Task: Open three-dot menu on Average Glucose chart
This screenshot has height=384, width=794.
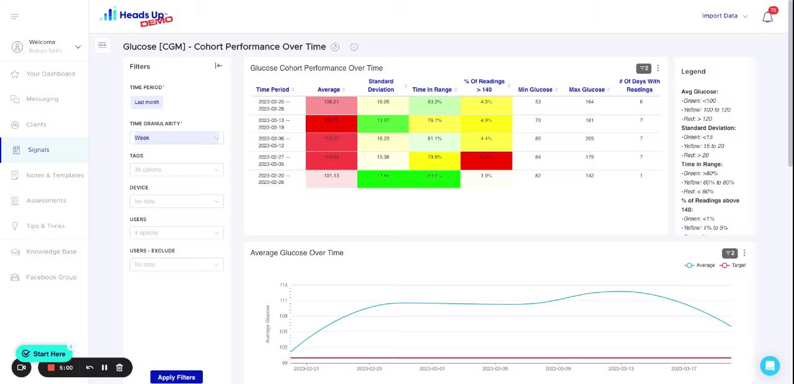Action: 744,253
